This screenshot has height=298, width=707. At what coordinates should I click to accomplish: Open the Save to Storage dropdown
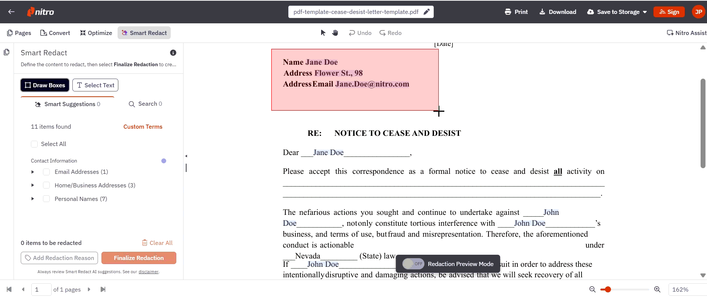(617, 12)
